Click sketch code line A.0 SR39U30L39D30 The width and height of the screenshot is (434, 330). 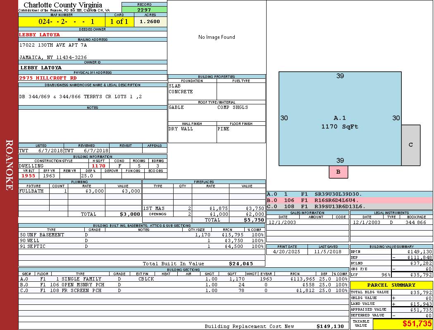click(350, 194)
